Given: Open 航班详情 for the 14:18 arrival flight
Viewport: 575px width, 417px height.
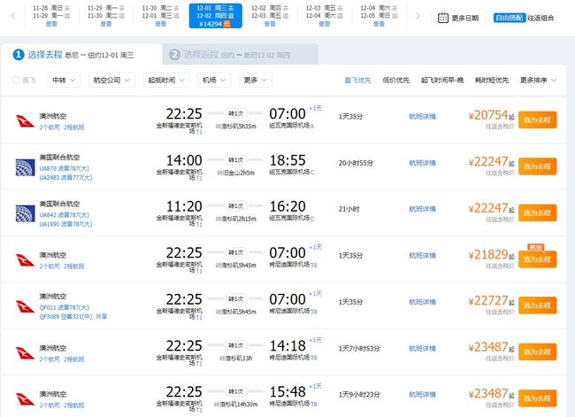Looking at the screenshot, I should [422, 348].
